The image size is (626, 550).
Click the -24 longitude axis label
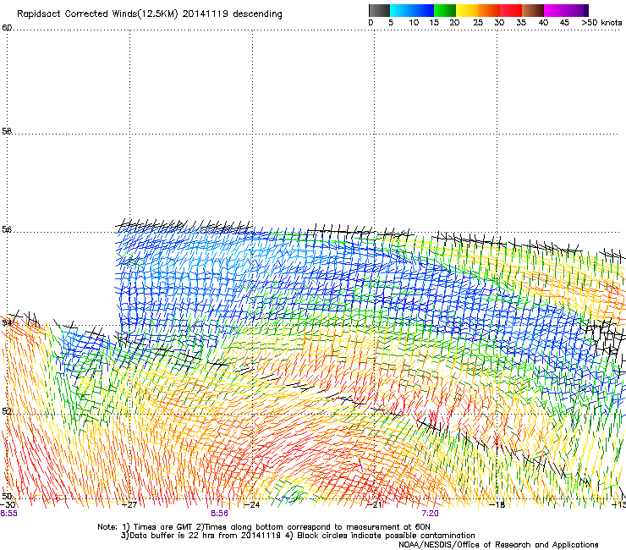tap(252, 505)
